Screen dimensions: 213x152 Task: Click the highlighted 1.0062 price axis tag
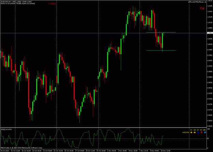click(210, 33)
